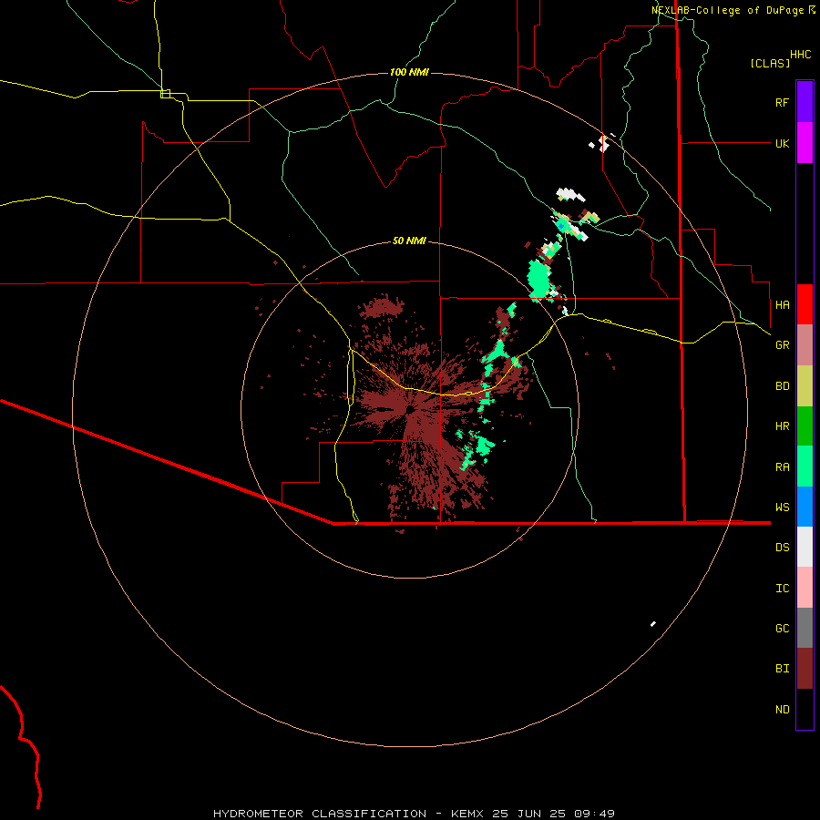Click the small yellow square highway marker

tap(165, 94)
